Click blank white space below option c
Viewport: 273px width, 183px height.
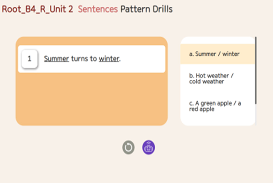coord(217,119)
